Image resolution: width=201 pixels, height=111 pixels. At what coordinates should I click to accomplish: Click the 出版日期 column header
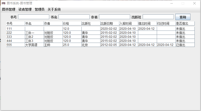110,23
